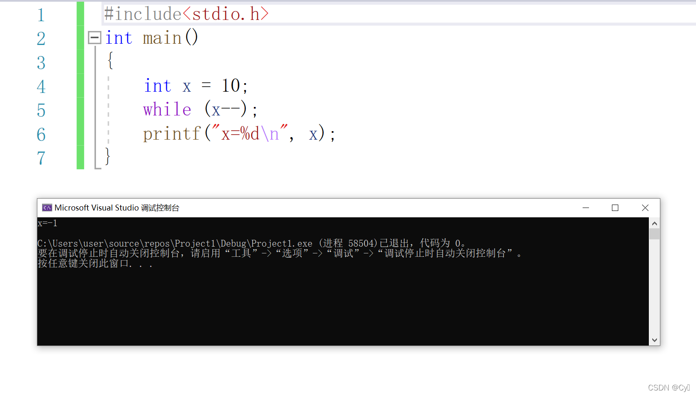Click line number 5 in the editor
The image size is (696, 396).
click(41, 110)
